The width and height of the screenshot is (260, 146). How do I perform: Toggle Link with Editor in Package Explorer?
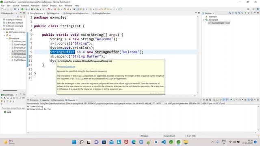(x=21, y=17)
